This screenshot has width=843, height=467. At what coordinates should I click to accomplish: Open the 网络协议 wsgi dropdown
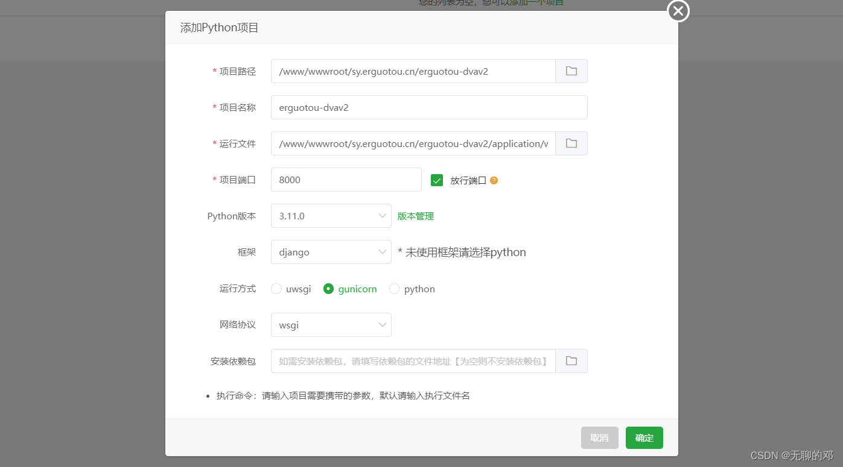point(331,324)
